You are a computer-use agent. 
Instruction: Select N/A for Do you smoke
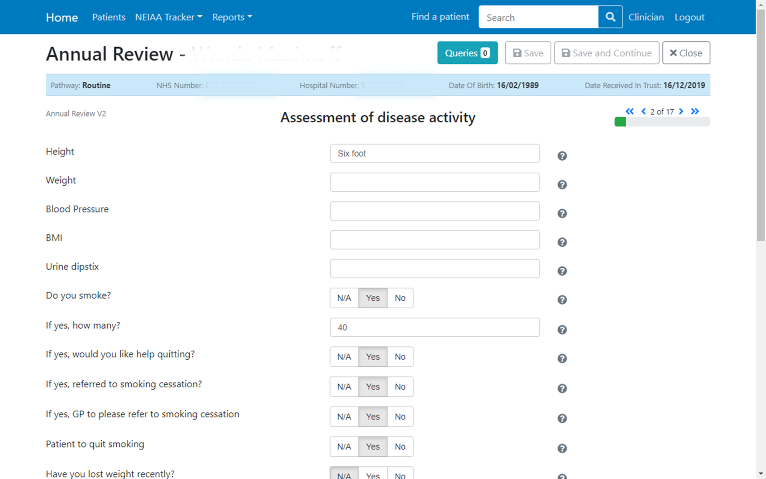344,298
